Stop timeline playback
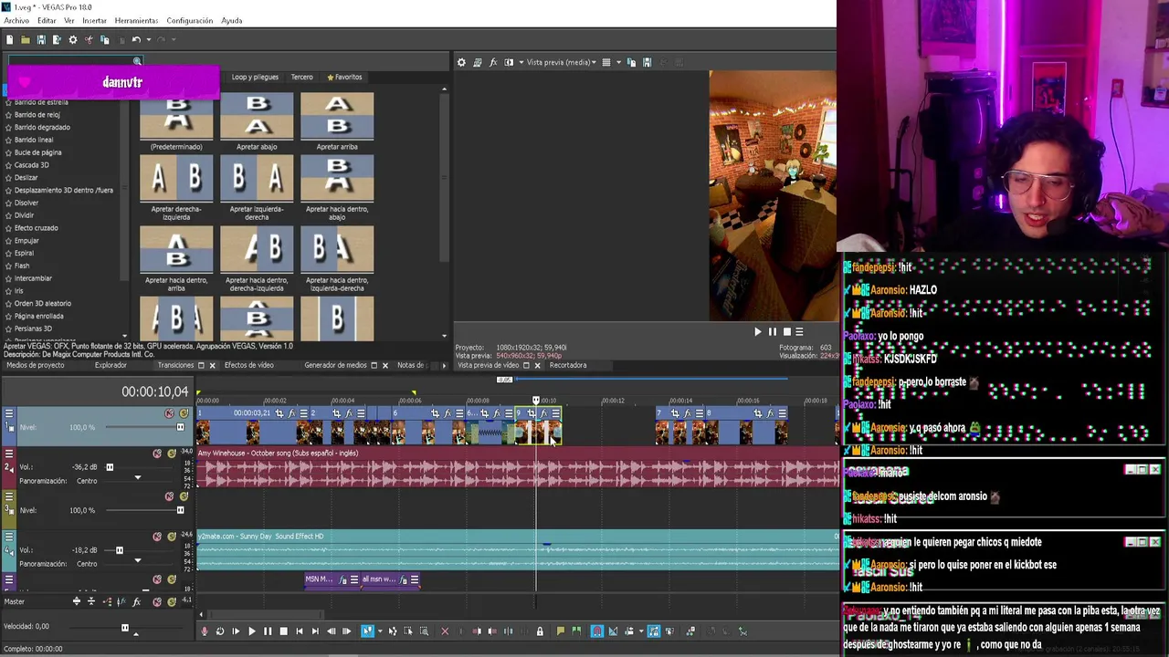 [x=283, y=631]
